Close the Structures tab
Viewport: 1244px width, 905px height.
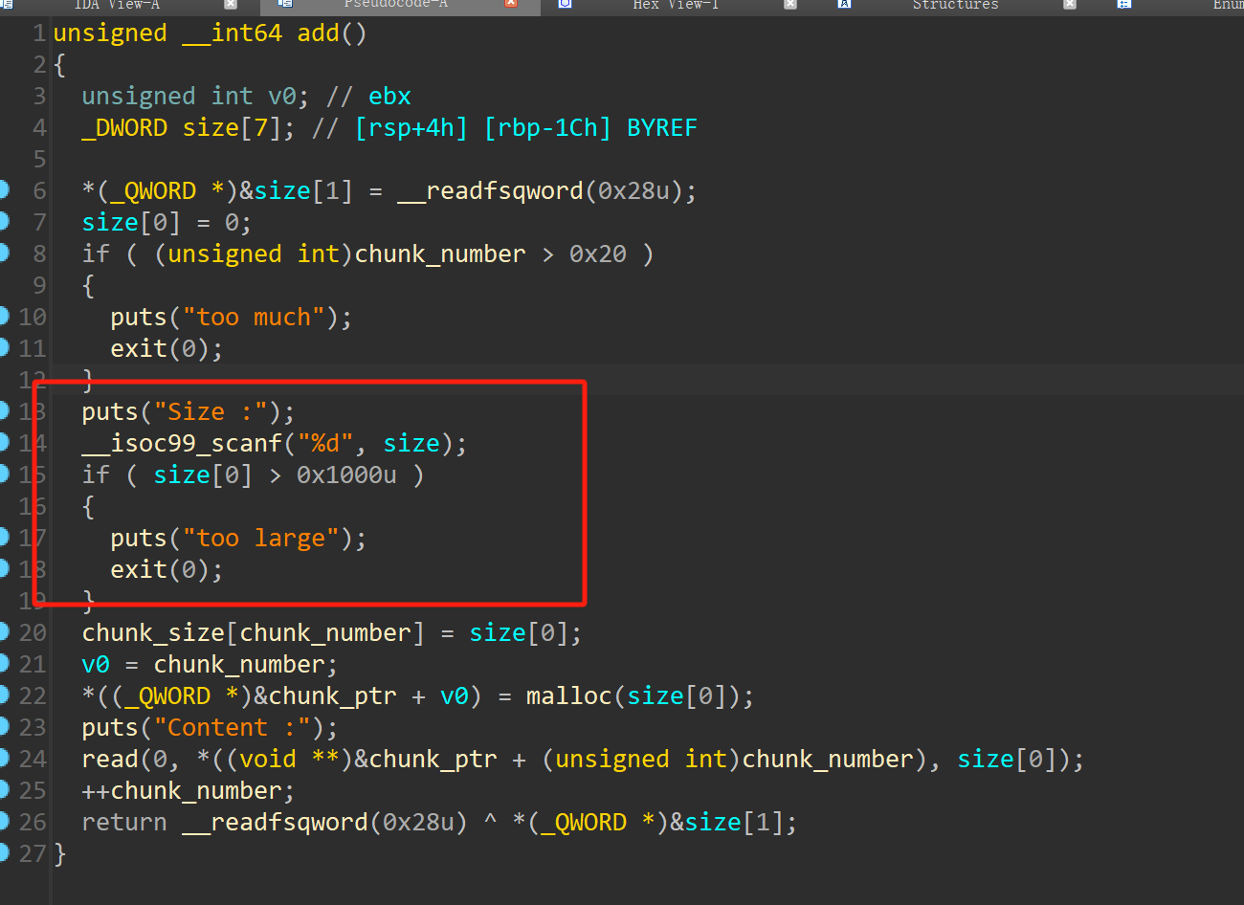pyautogui.click(x=1070, y=4)
